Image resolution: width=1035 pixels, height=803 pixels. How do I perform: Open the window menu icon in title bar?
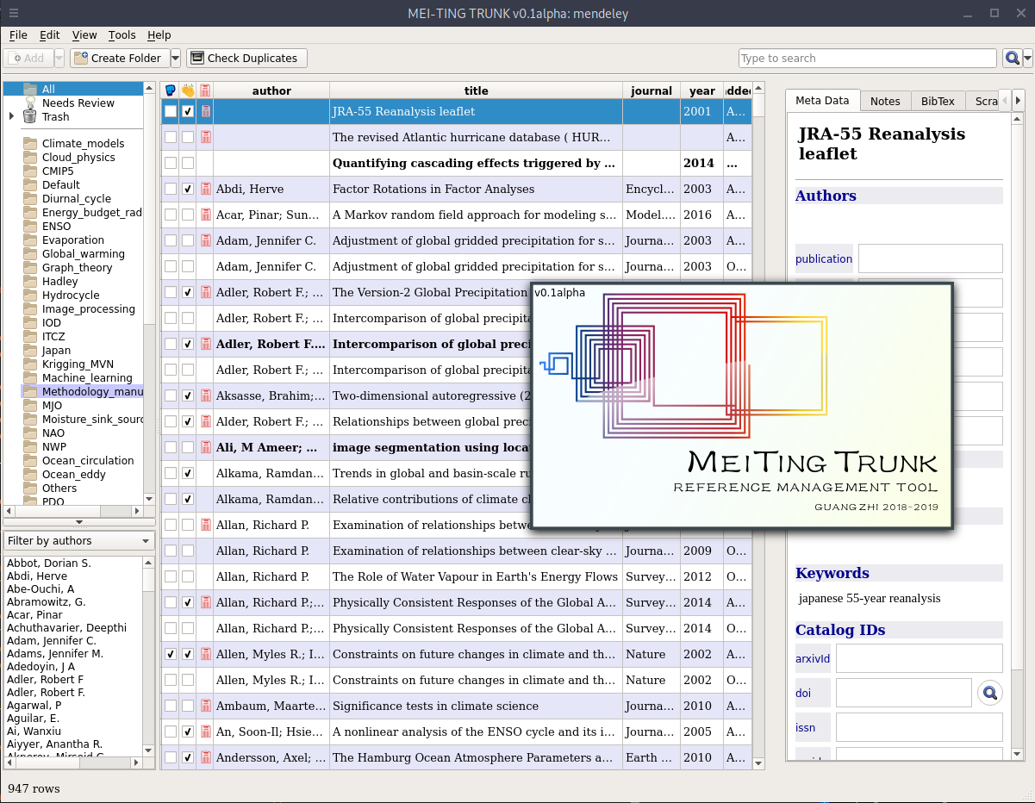14,13
